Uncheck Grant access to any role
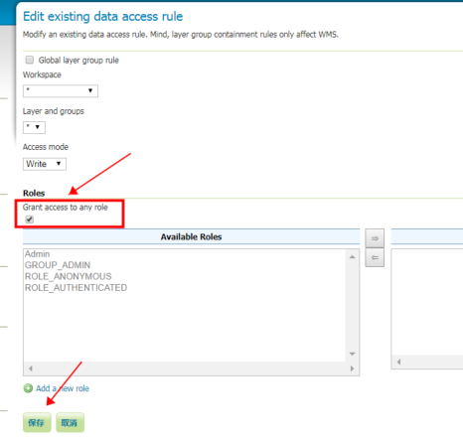This screenshot has width=463, height=442. pos(30,220)
